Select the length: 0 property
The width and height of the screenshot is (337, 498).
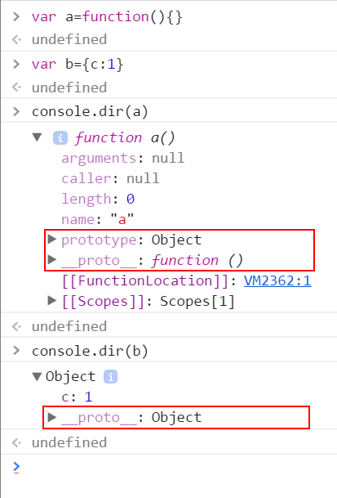pos(98,200)
